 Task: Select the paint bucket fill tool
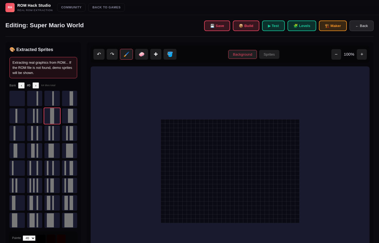pos(170,54)
